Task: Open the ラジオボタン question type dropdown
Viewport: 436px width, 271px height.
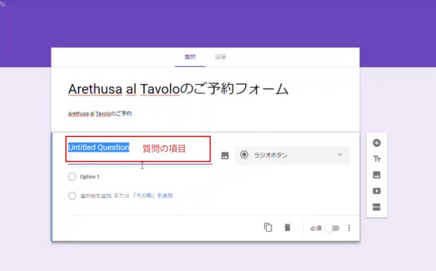Action: pyautogui.click(x=292, y=155)
